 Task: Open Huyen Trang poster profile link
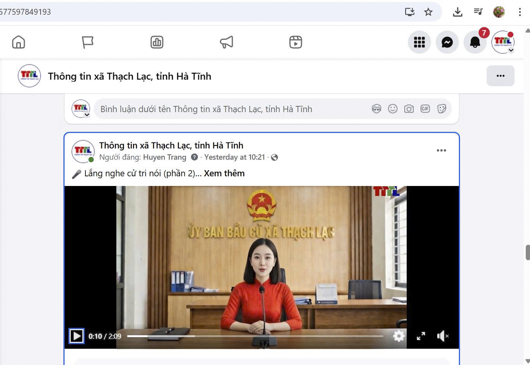tap(165, 157)
